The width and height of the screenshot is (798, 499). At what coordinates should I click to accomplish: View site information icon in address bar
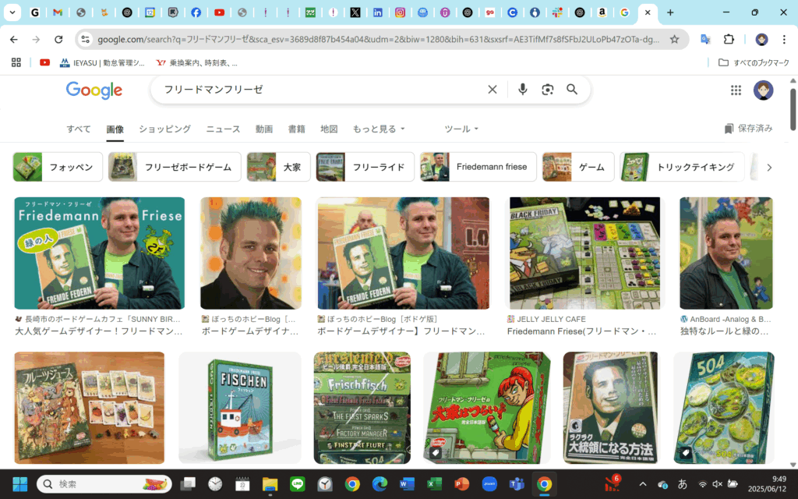click(x=86, y=39)
